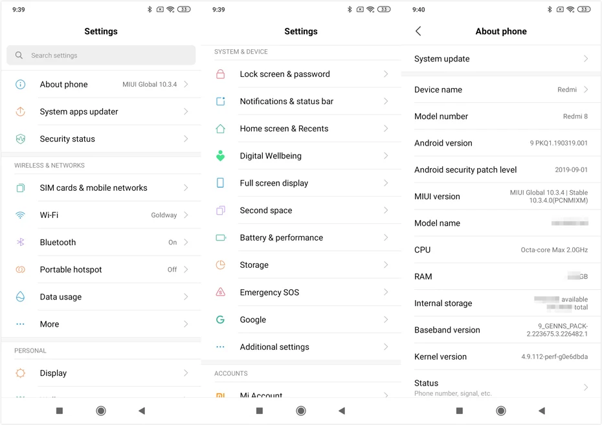Open Battery & performance
Viewport: 602px width, 425px height.
302,237
